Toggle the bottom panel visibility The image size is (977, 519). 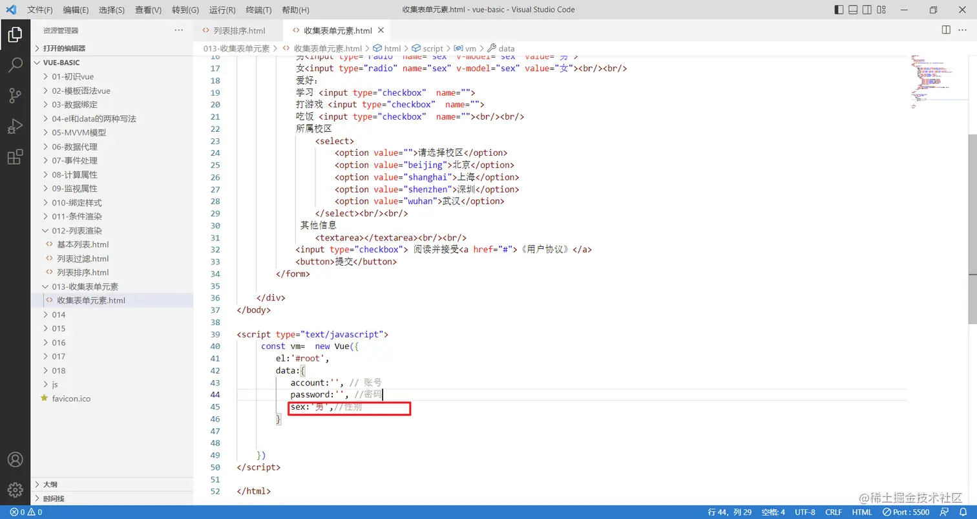(854, 10)
